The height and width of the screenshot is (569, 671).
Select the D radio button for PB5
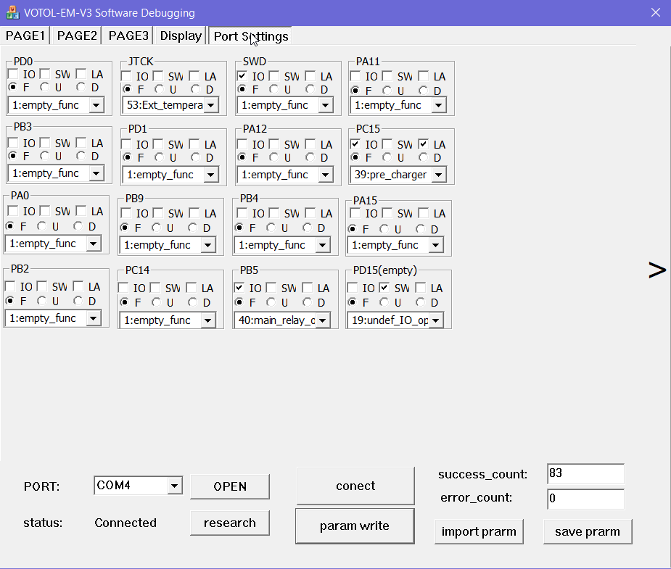point(308,302)
